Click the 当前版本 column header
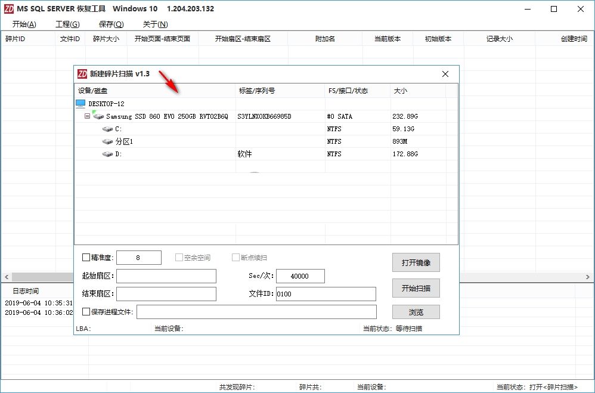 [x=388, y=39]
